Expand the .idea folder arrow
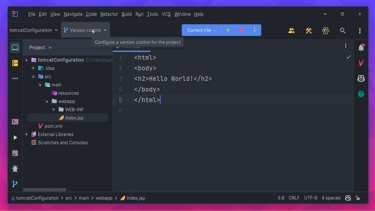375x211 pixels. click(33, 68)
